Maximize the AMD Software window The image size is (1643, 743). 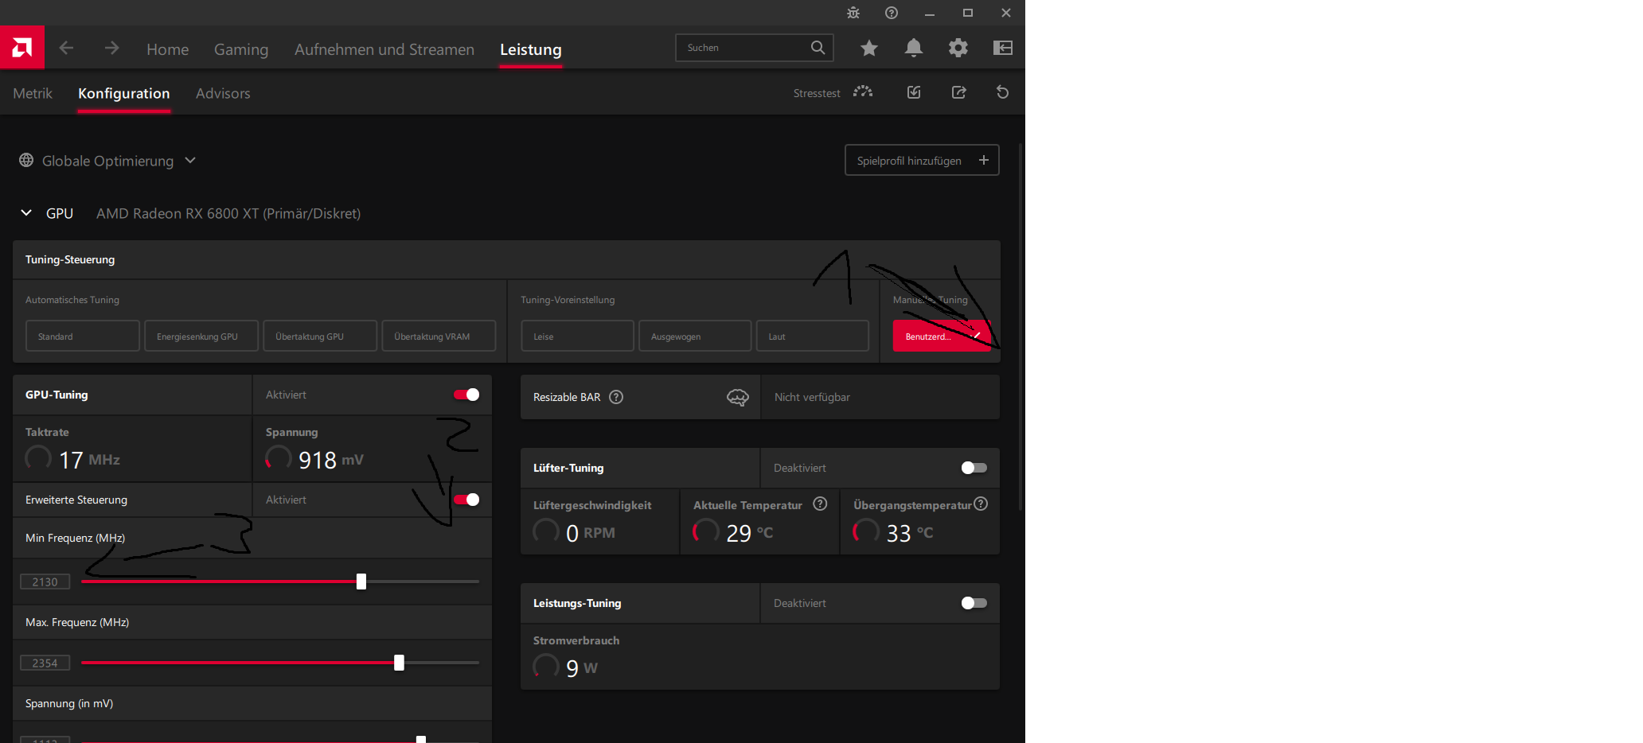[x=968, y=13]
